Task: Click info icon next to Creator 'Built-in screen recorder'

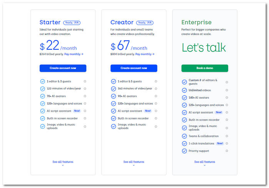Action: point(156,118)
